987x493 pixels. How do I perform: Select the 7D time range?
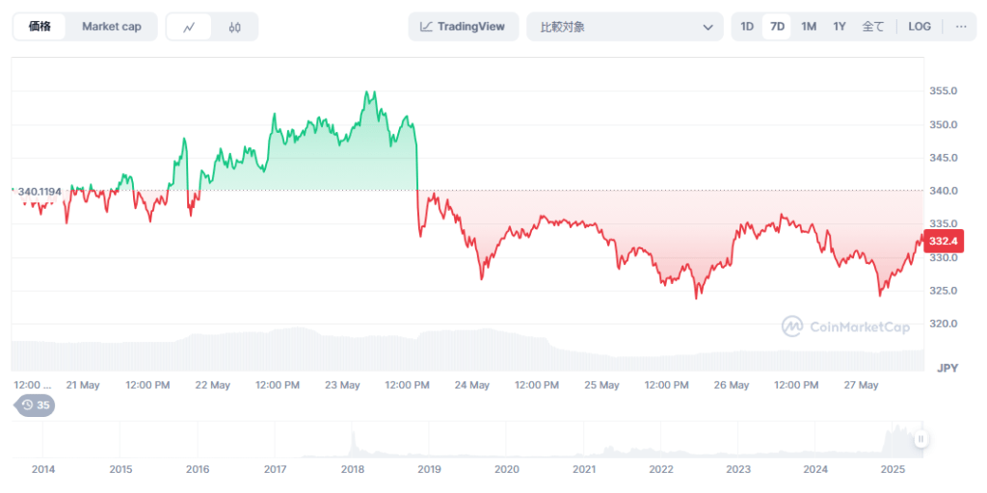(777, 27)
